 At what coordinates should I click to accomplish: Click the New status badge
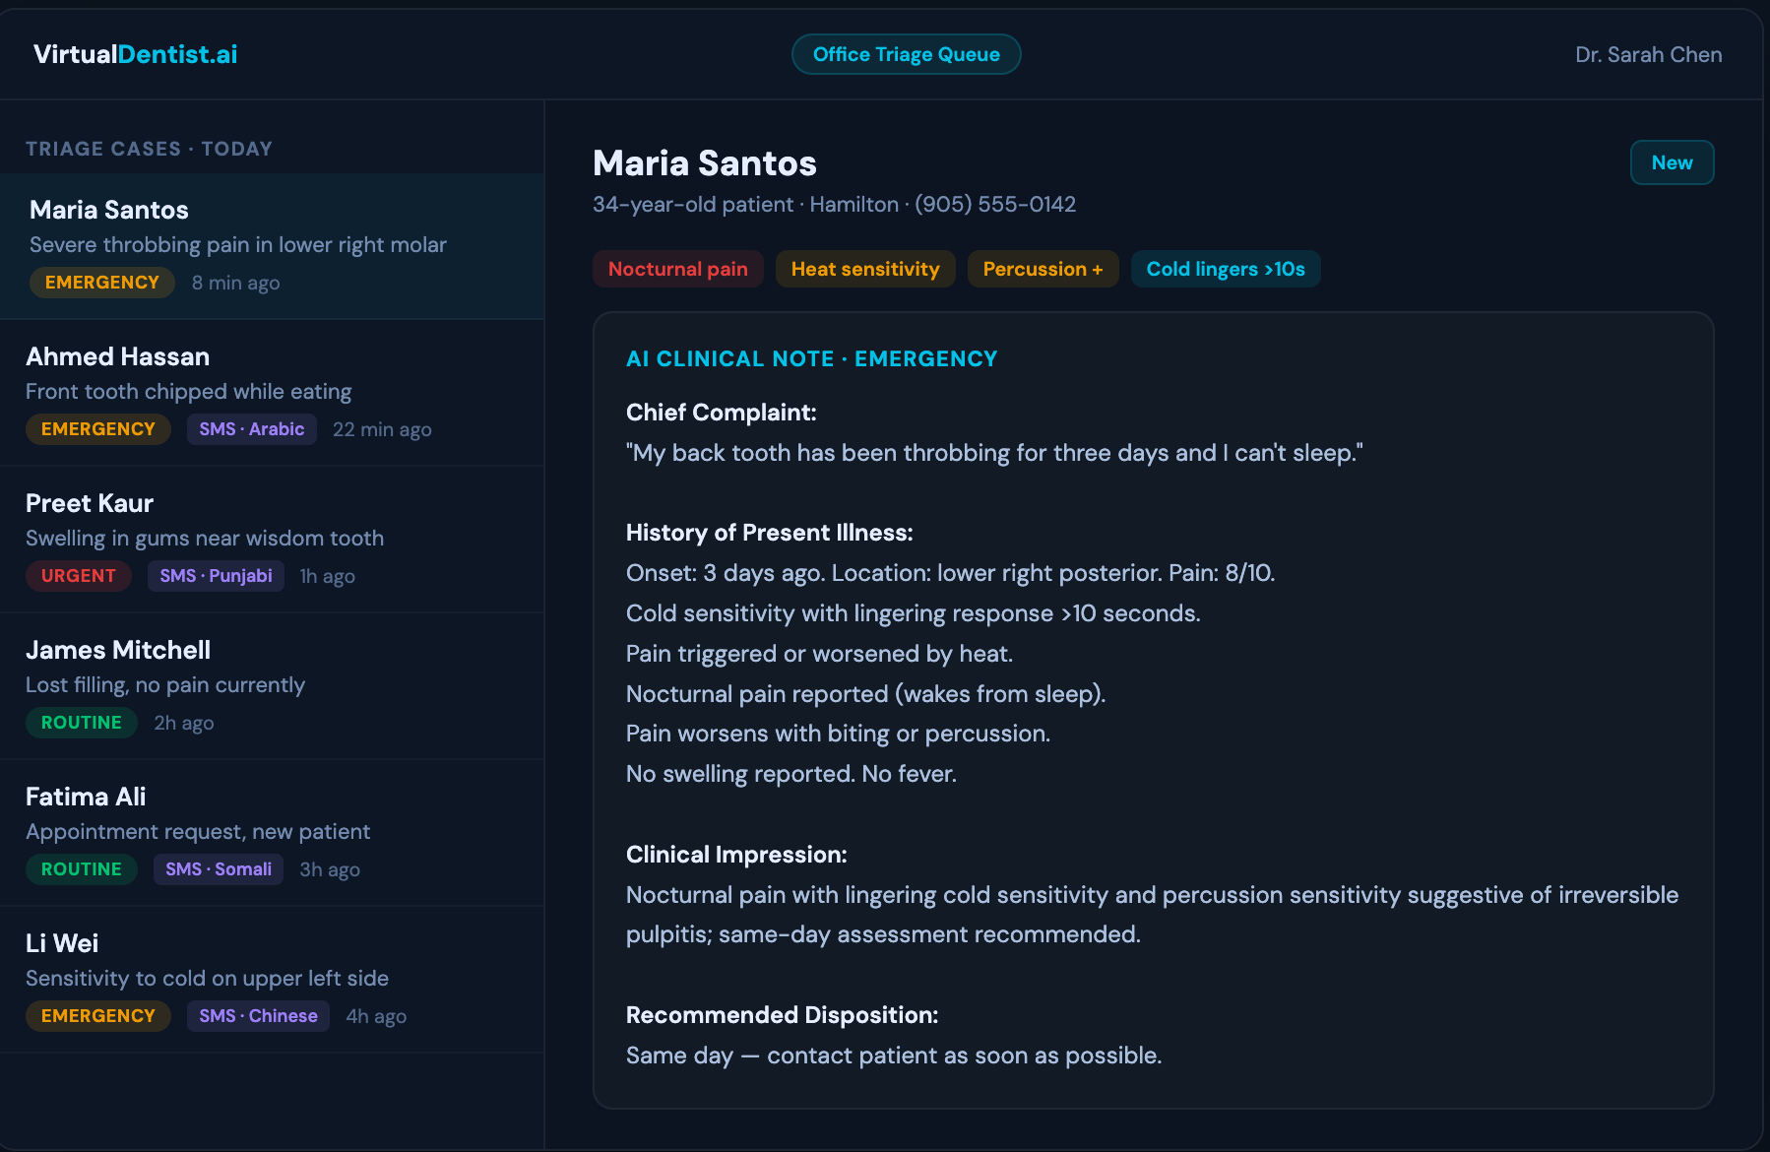point(1671,162)
